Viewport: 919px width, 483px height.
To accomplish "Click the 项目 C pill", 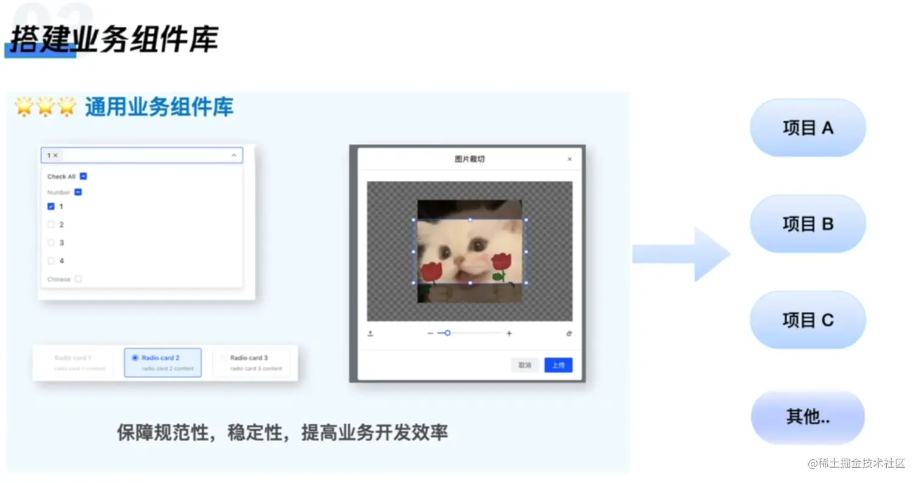I will click(x=808, y=320).
